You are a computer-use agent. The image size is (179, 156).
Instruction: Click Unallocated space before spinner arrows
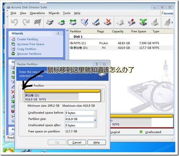tap(95, 113)
